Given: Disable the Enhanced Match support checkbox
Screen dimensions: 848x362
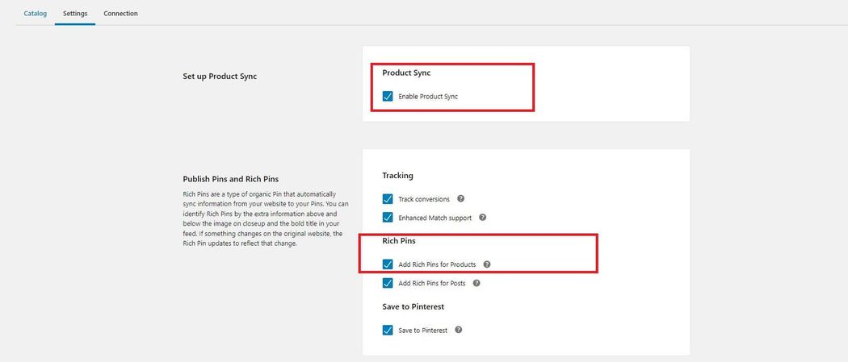Looking at the screenshot, I should [387, 218].
